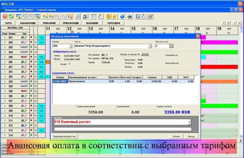Click the Номер field showing 306
This screenshot has height=158, width=244.
pos(61,46)
